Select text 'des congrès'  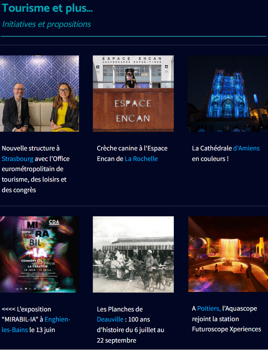pos(19,190)
